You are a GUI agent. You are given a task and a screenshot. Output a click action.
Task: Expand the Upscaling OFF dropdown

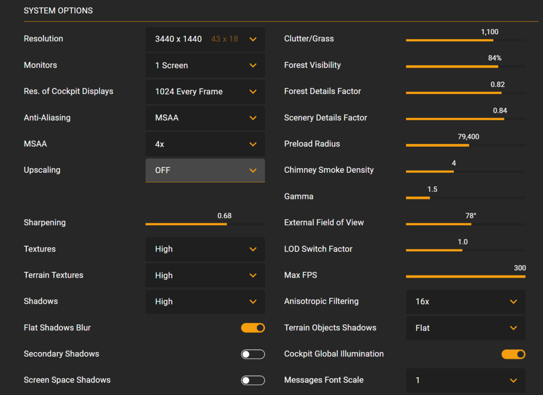tap(205, 170)
